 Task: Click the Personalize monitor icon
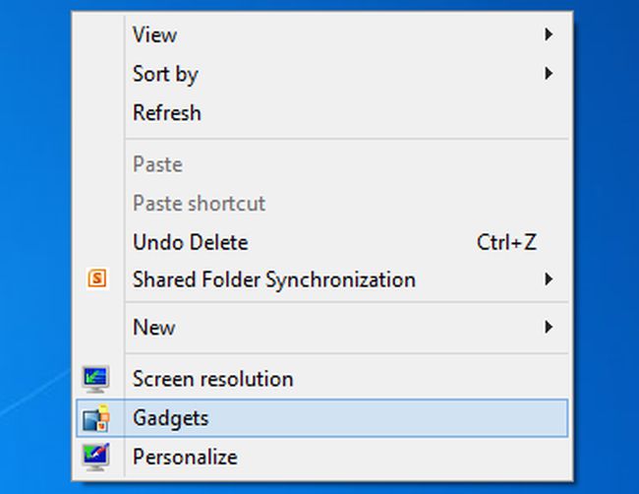96,458
